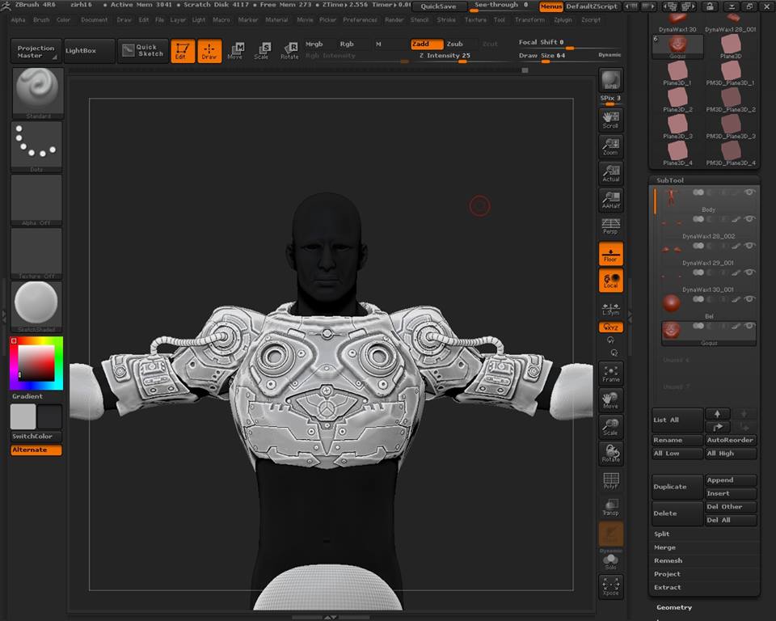
Task: Set the view to Actual size
Action: 611,173
